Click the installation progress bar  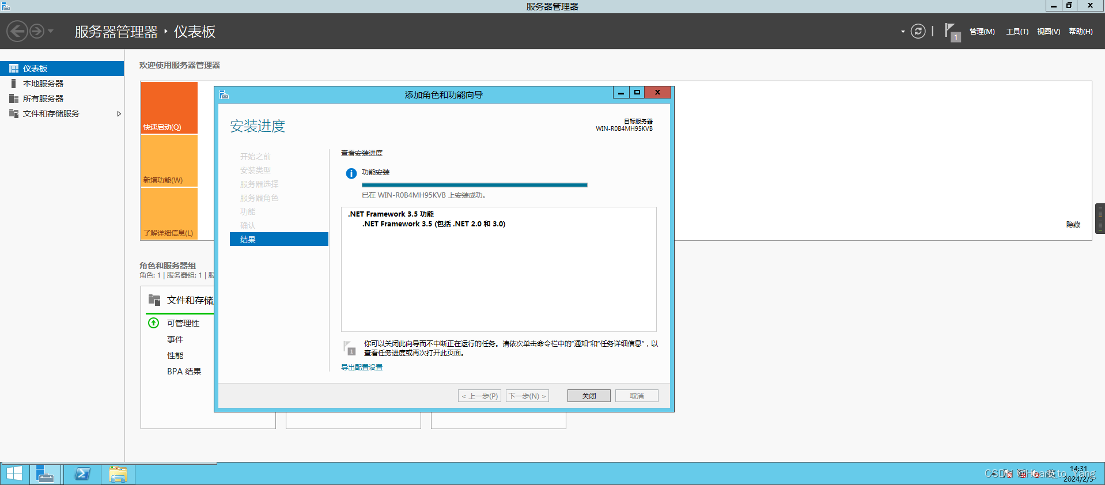click(x=475, y=185)
